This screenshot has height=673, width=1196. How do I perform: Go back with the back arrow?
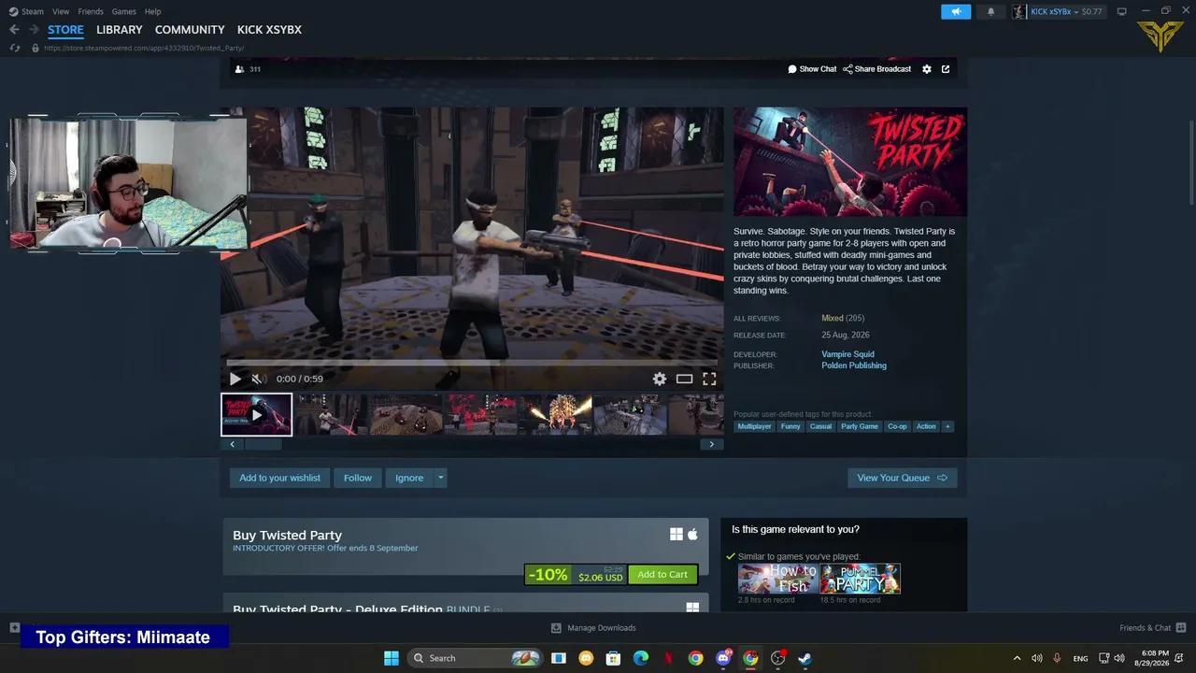pyautogui.click(x=14, y=30)
